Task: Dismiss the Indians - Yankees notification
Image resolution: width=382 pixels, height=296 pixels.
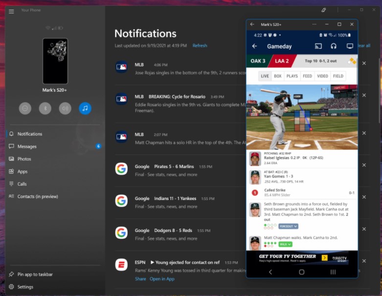Action: tap(364, 197)
